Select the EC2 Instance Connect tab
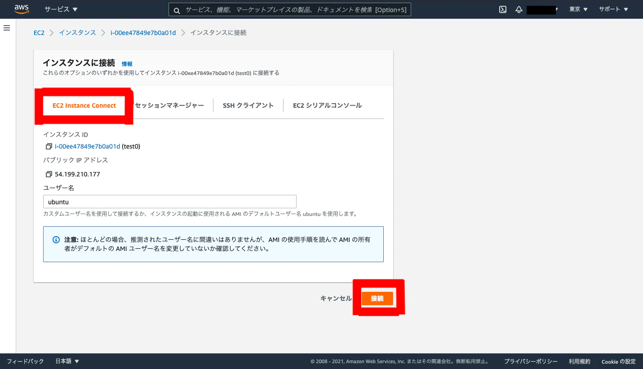Viewport: 643px width, 369px height. click(x=84, y=105)
